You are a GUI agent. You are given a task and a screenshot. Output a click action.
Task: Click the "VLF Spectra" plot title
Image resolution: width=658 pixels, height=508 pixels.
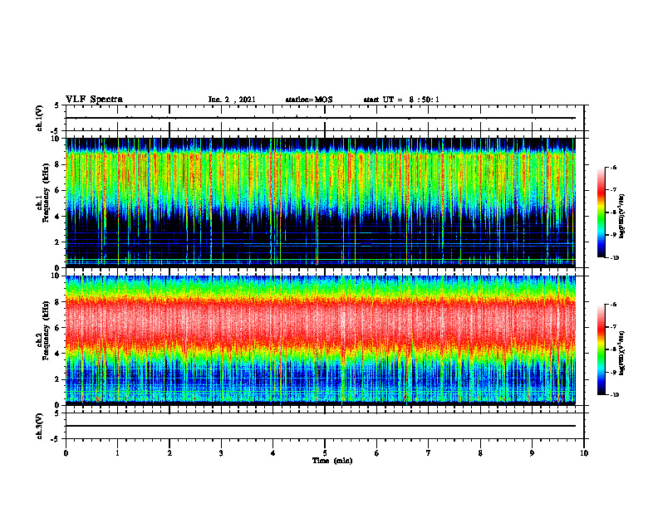[94, 100]
